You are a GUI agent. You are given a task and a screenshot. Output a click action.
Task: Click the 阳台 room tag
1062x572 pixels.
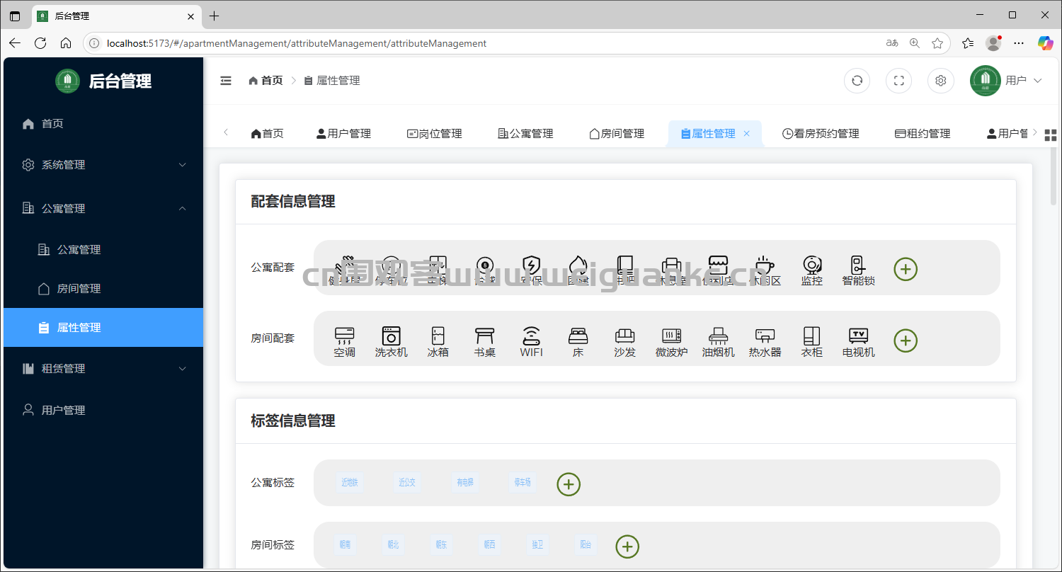tap(586, 545)
